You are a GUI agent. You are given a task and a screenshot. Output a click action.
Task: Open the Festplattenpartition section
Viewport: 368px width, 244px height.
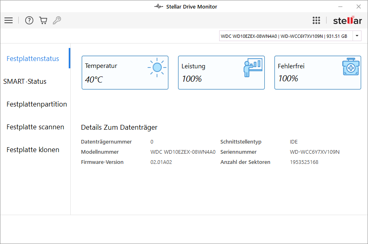pyautogui.click(x=37, y=104)
